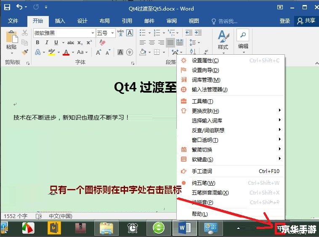
Task: Center align text
Action: tap(152, 43)
